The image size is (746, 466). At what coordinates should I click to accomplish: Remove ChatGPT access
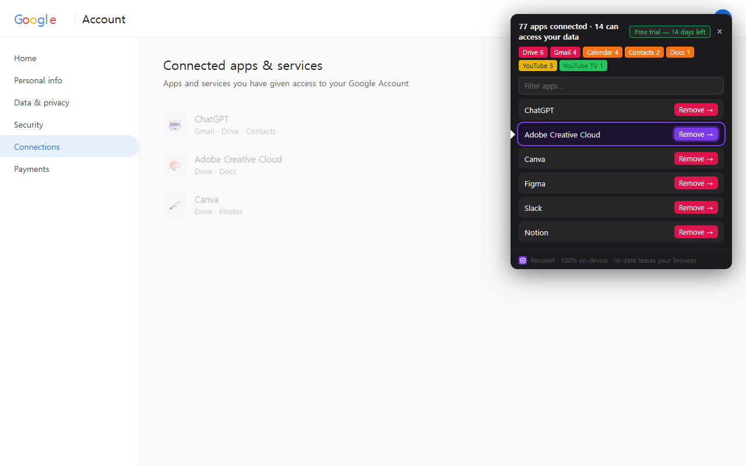point(696,110)
